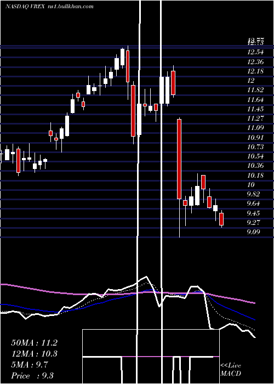274x384 pixels.
Task: Select the 9.45 price axis label
Action: [254, 213]
